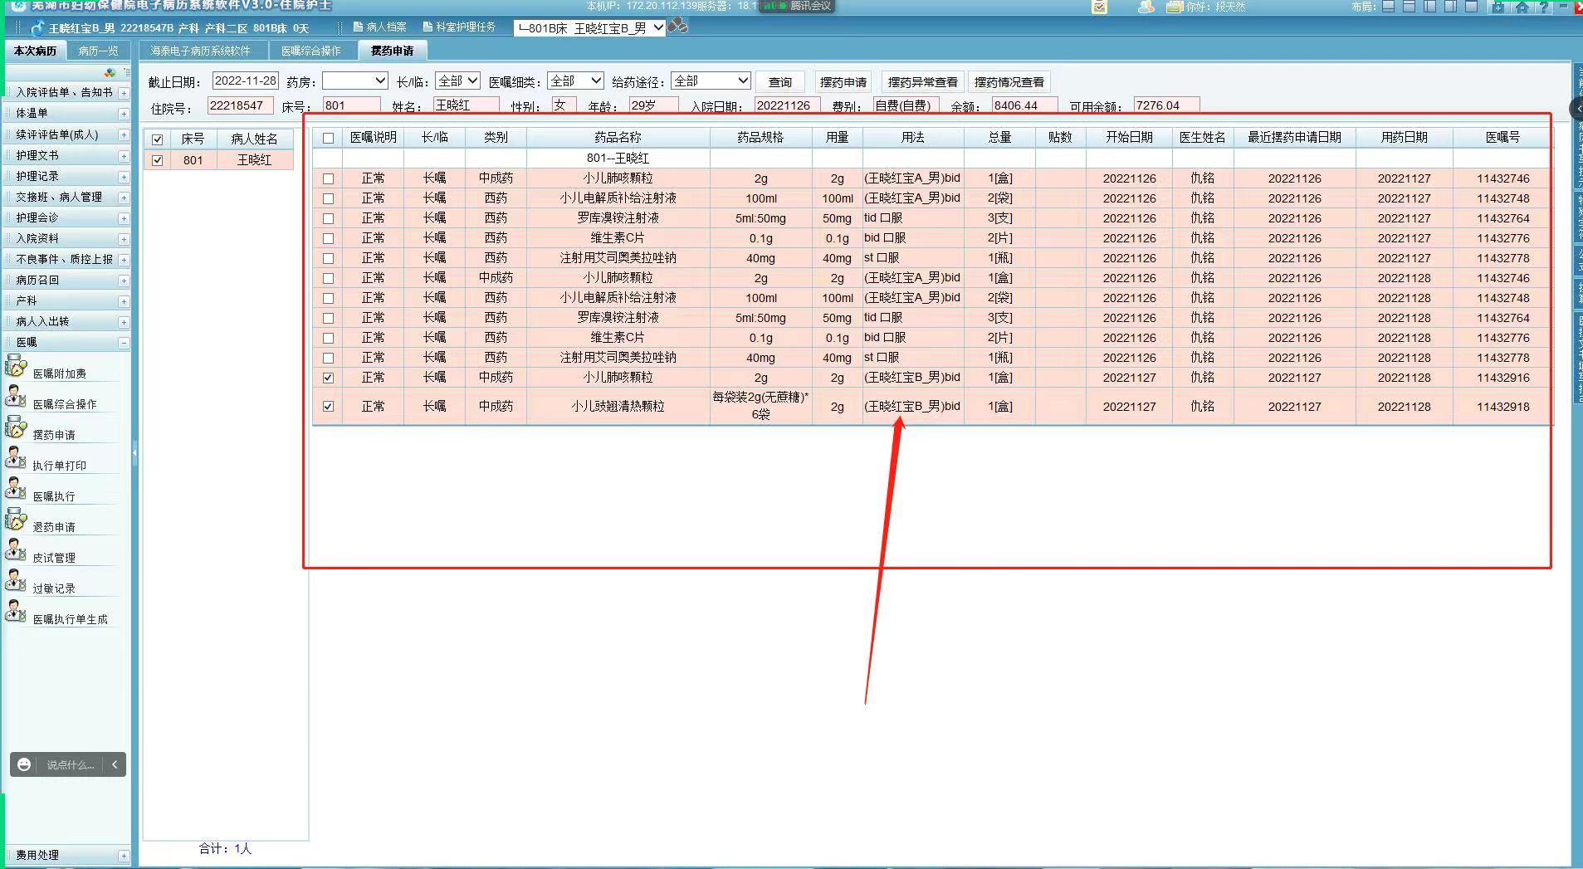Click the 摆药申请 medicine icon in sidebar
The height and width of the screenshot is (869, 1583).
tap(16, 427)
